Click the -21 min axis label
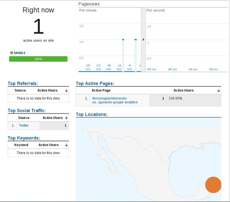This screenshot has height=202, width=230. pos(99,67)
